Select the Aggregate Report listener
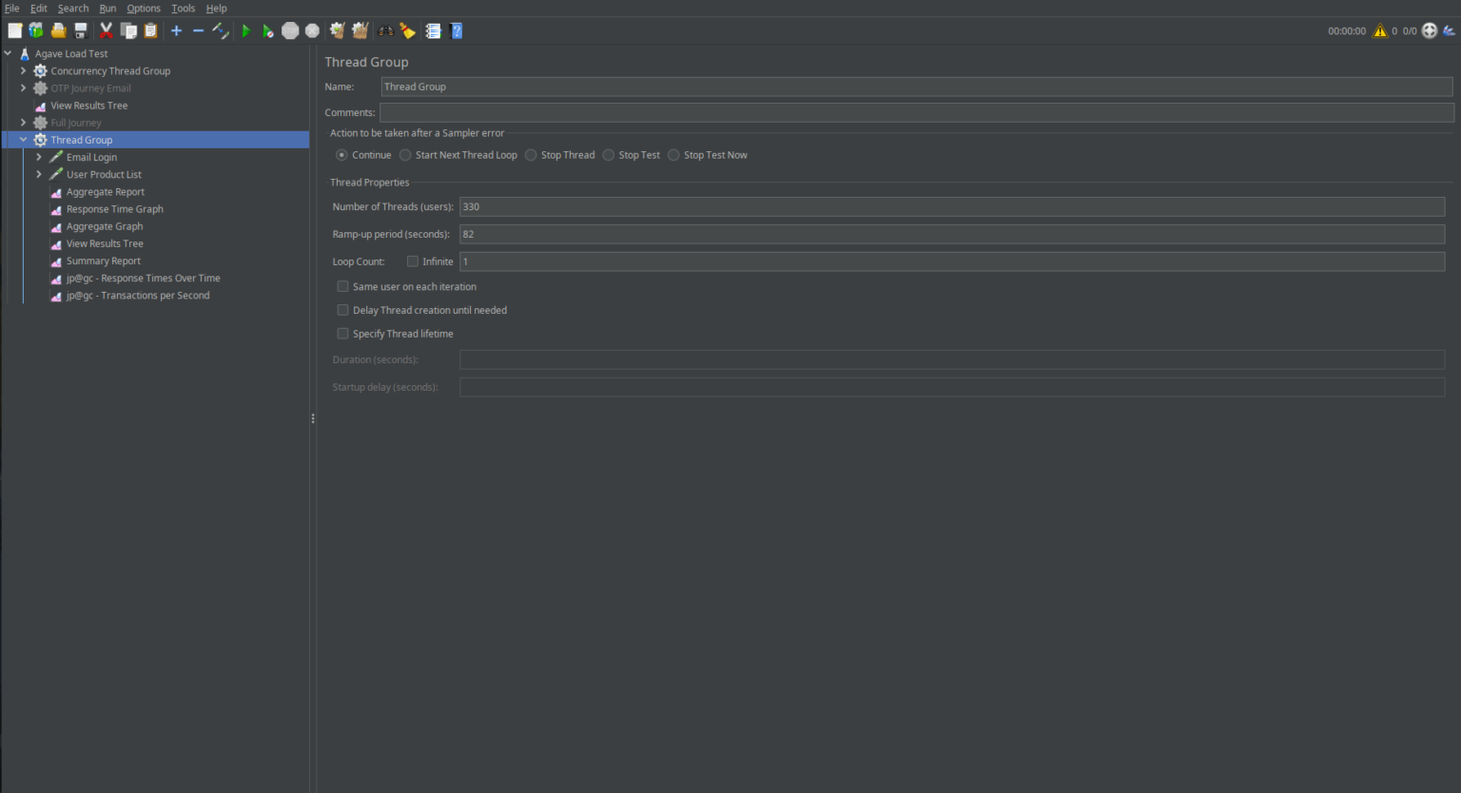This screenshot has width=1461, height=793. pos(105,191)
